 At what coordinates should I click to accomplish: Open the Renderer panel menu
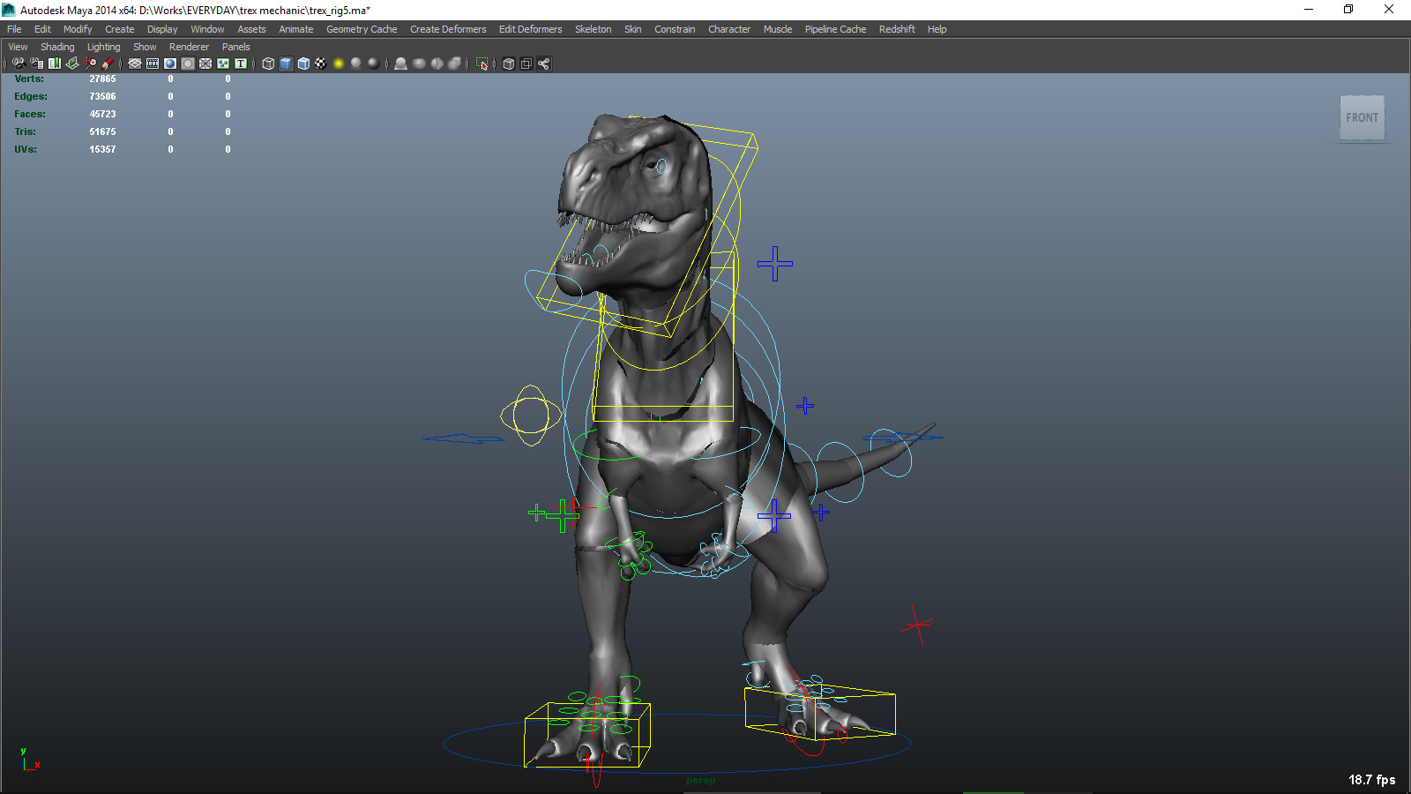(x=189, y=46)
